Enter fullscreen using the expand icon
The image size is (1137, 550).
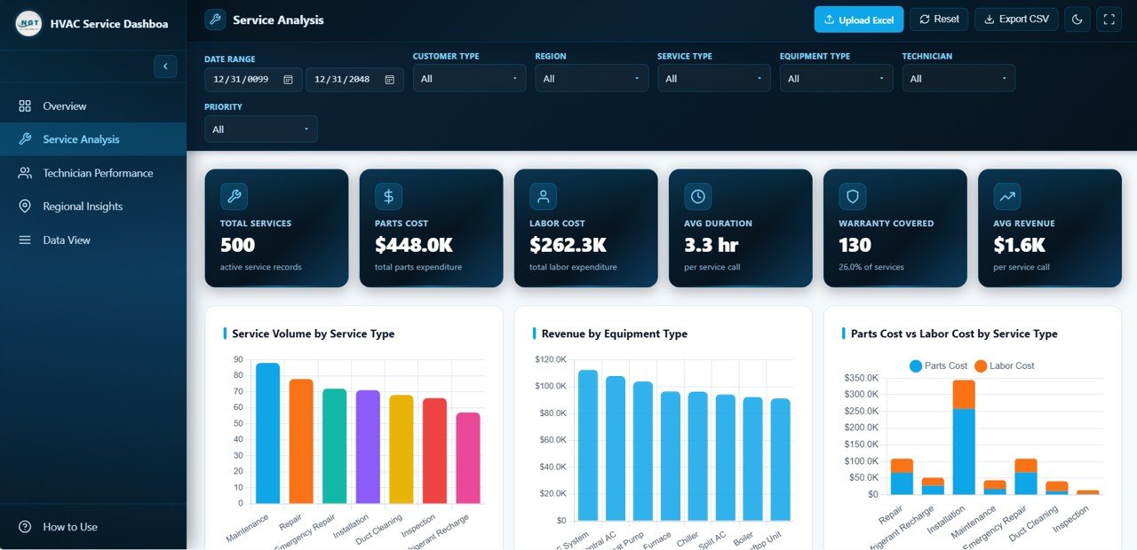[1108, 20]
